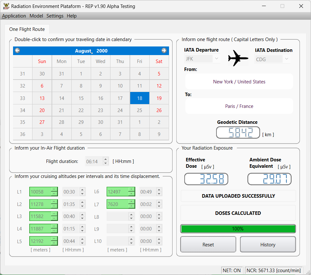Click the August month title in calendar

tap(83, 51)
